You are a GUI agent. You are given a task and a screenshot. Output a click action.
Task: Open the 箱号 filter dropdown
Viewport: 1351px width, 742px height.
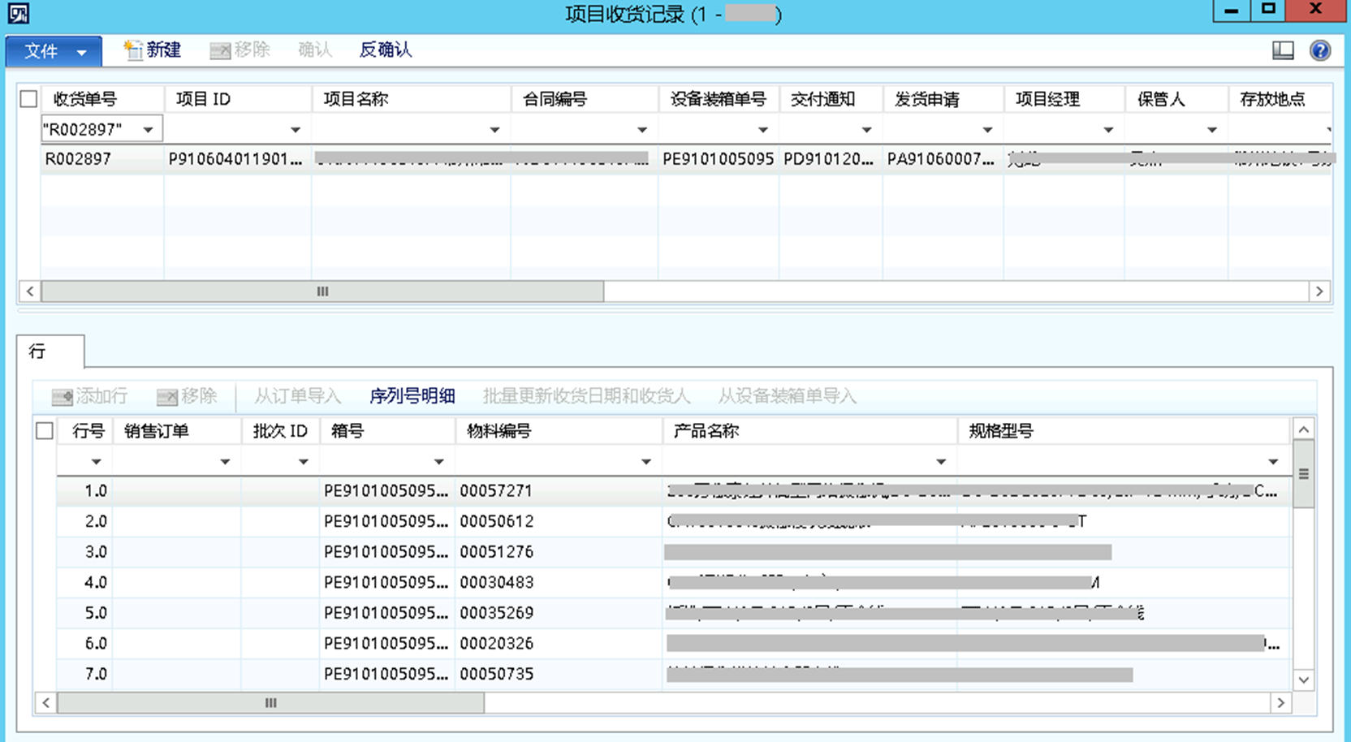tap(439, 461)
